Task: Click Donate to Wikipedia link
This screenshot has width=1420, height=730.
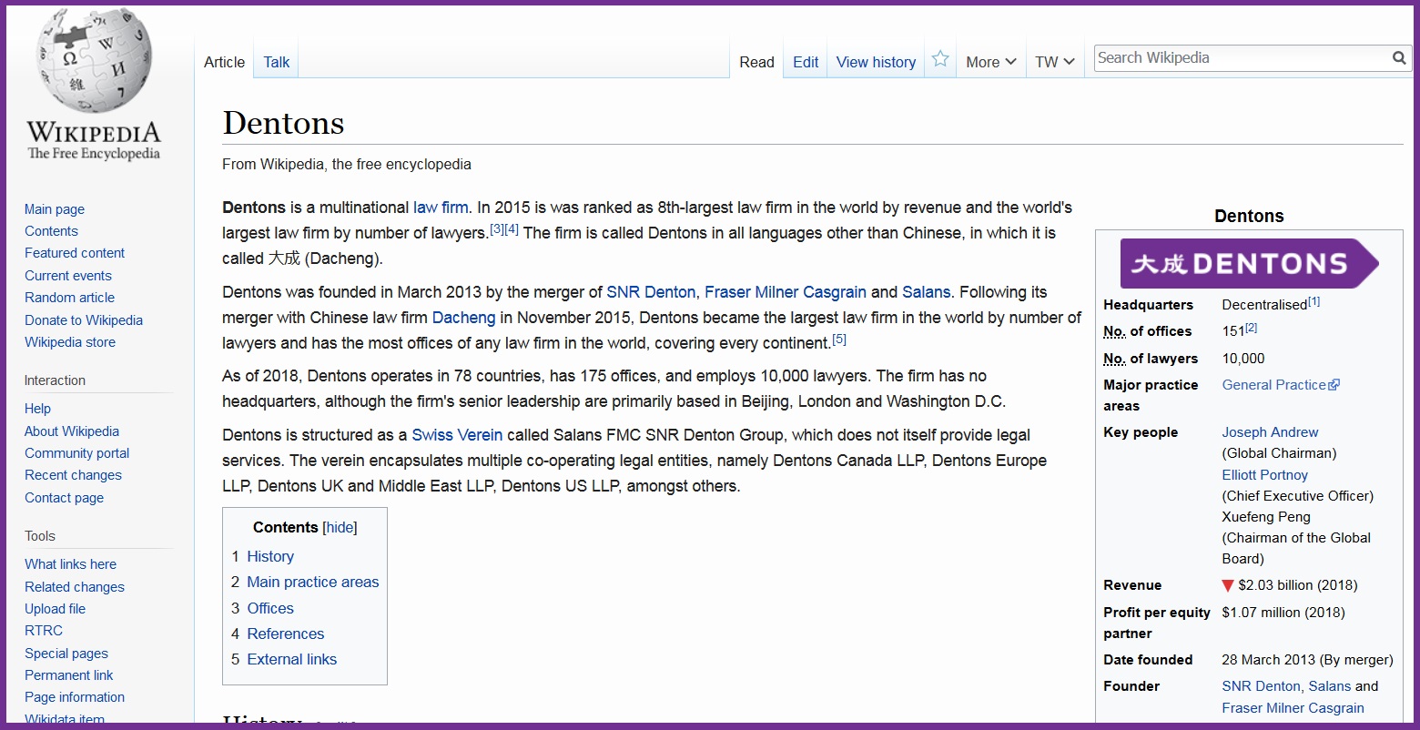Action: pyautogui.click(x=84, y=320)
